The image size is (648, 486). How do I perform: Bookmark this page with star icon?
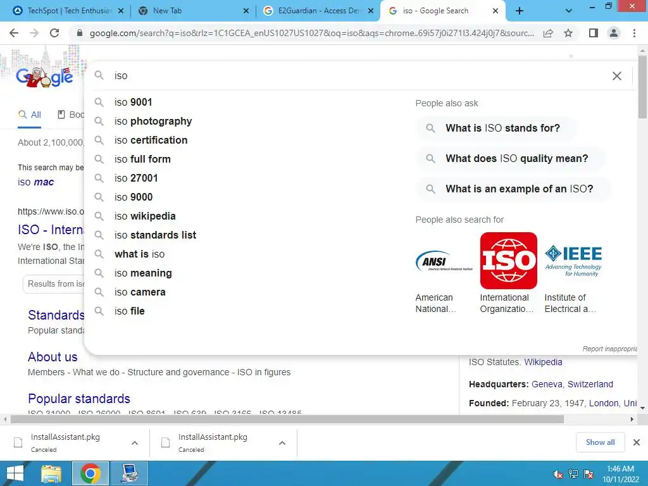tap(568, 33)
